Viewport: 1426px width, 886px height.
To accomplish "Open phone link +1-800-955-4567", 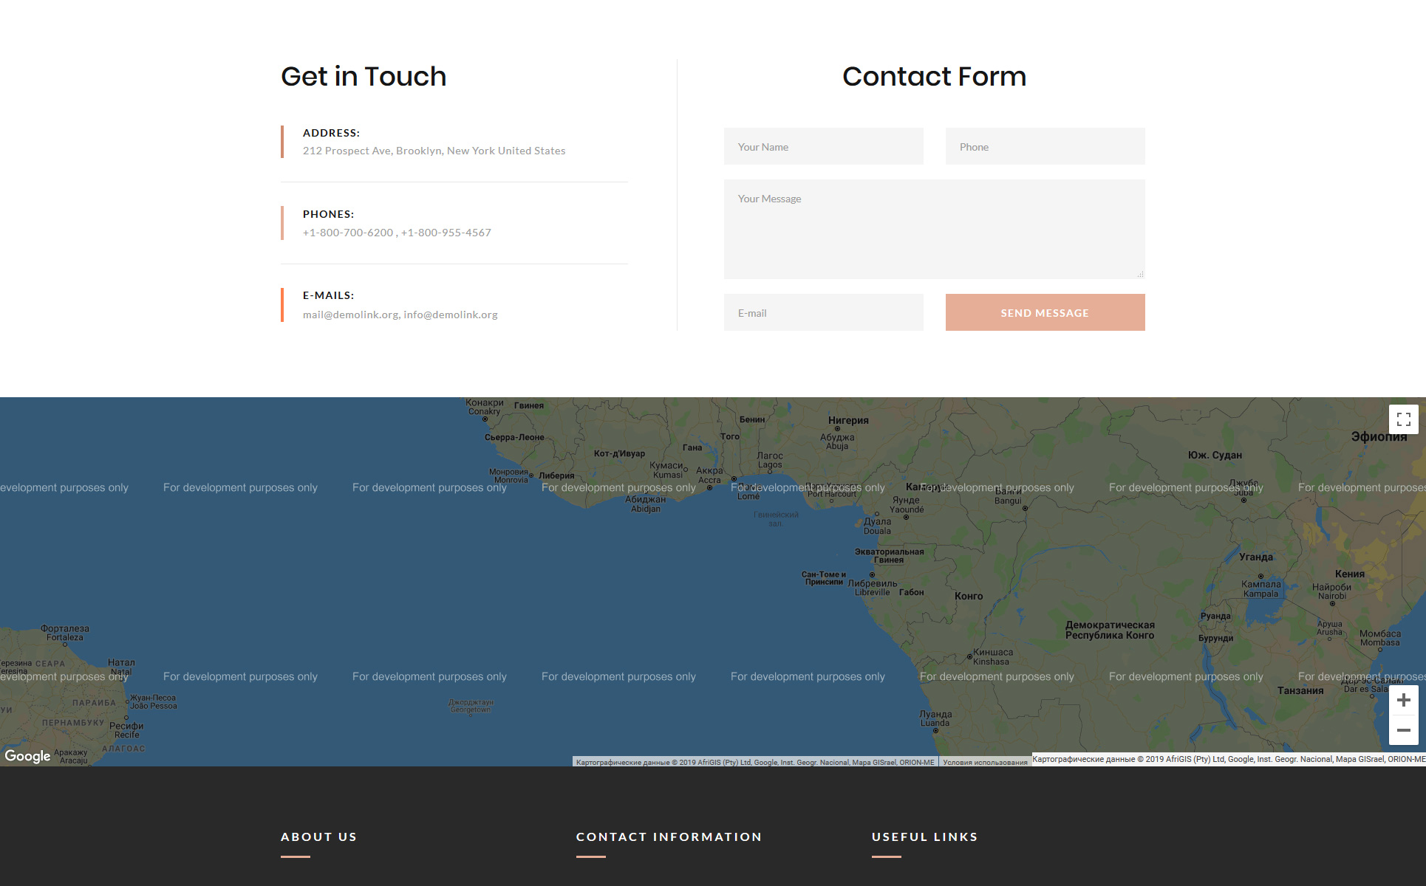I will (446, 233).
